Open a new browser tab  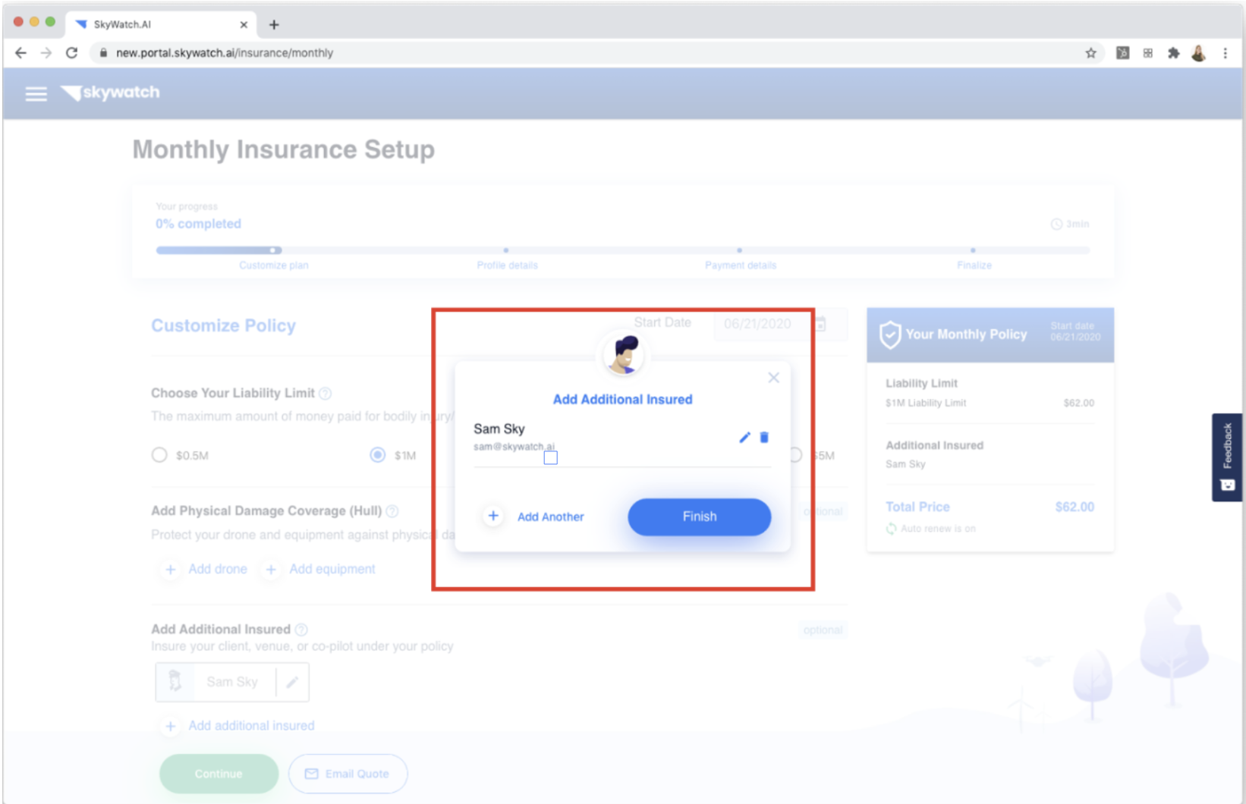(x=274, y=24)
